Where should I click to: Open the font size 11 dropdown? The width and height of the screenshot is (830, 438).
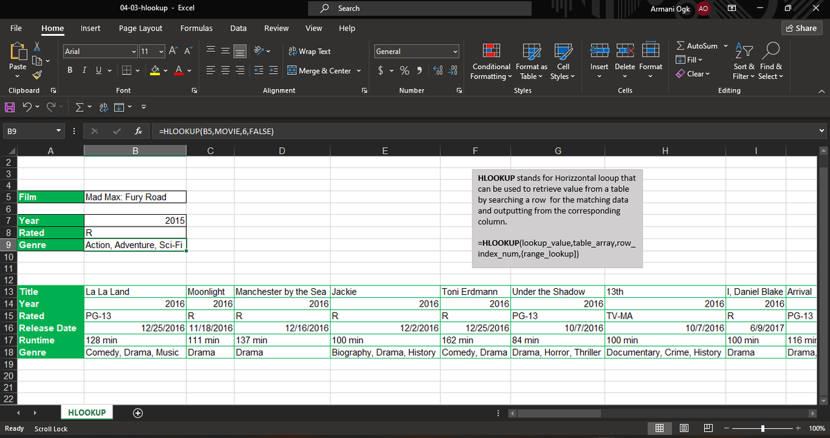click(161, 51)
